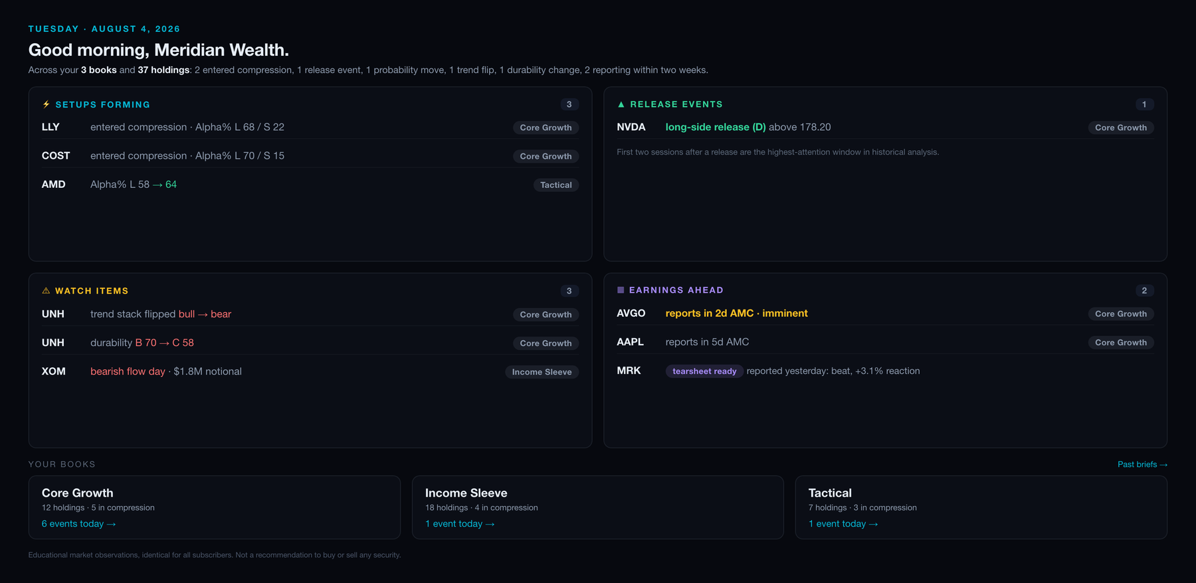Select the XOM ticker in Watch Items
The image size is (1196, 583).
tap(54, 371)
